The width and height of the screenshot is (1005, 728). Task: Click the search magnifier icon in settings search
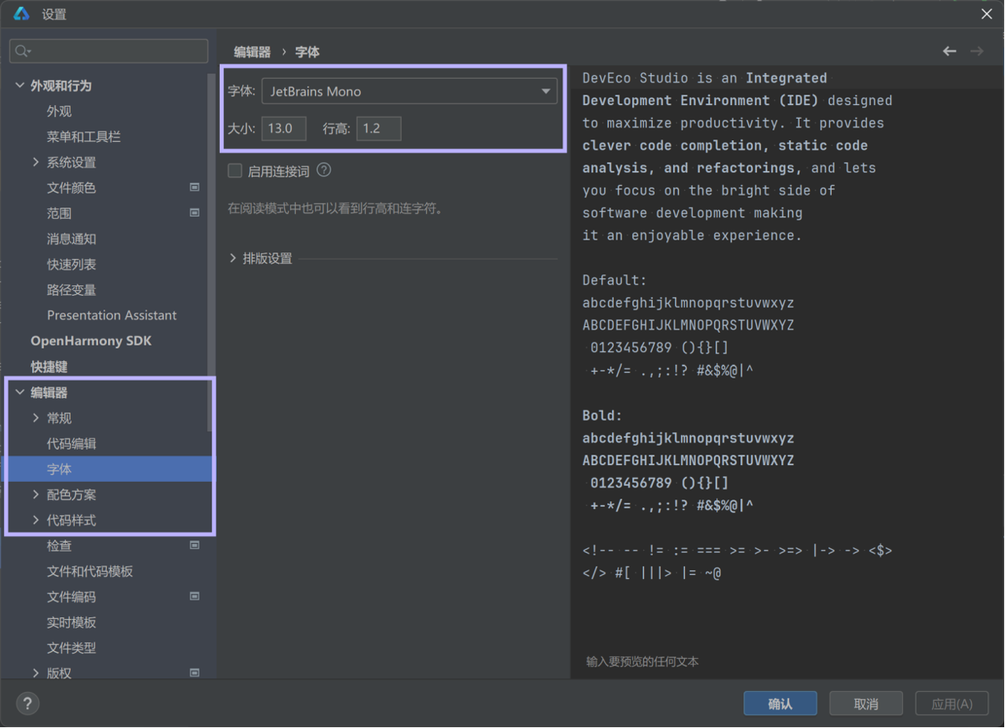pos(22,51)
